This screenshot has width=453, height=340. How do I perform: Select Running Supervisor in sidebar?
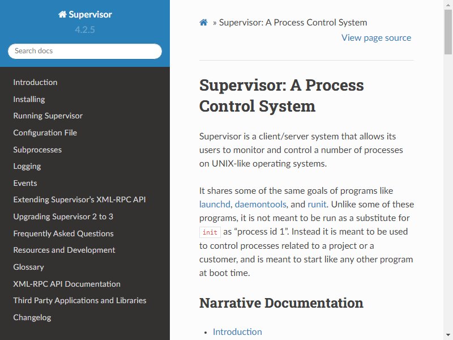48,116
